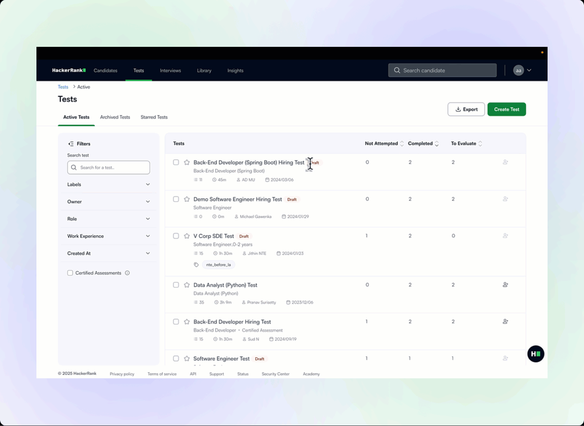The height and width of the screenshot is (426, 584).
Task: Star the Demo Software Engineer Hiring Test
Action: point(187,199)
